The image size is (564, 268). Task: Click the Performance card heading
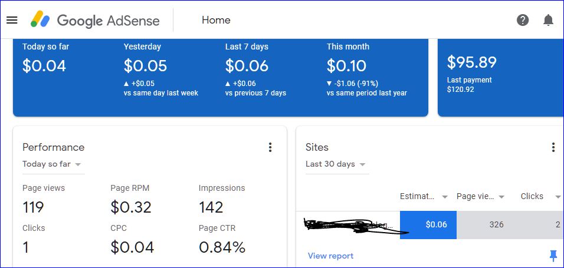point(53,147)
